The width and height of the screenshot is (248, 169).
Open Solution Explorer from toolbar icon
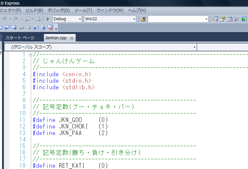(215, 19)
